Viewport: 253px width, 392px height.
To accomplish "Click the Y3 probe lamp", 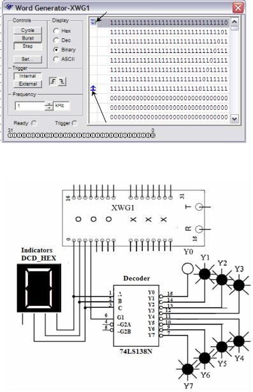I will pos(239,285).
